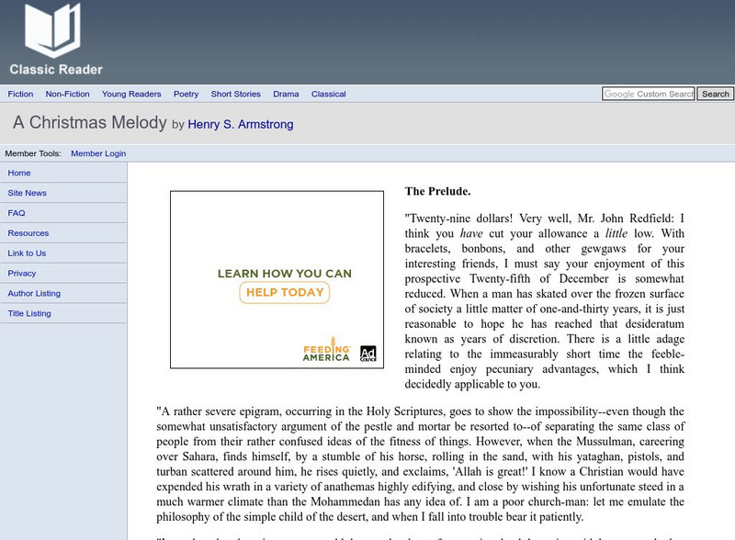Image resolution: width=735 pixels, height=540 pixels.
Task: Open the Short Stories category
Action: tap(236, 94)
